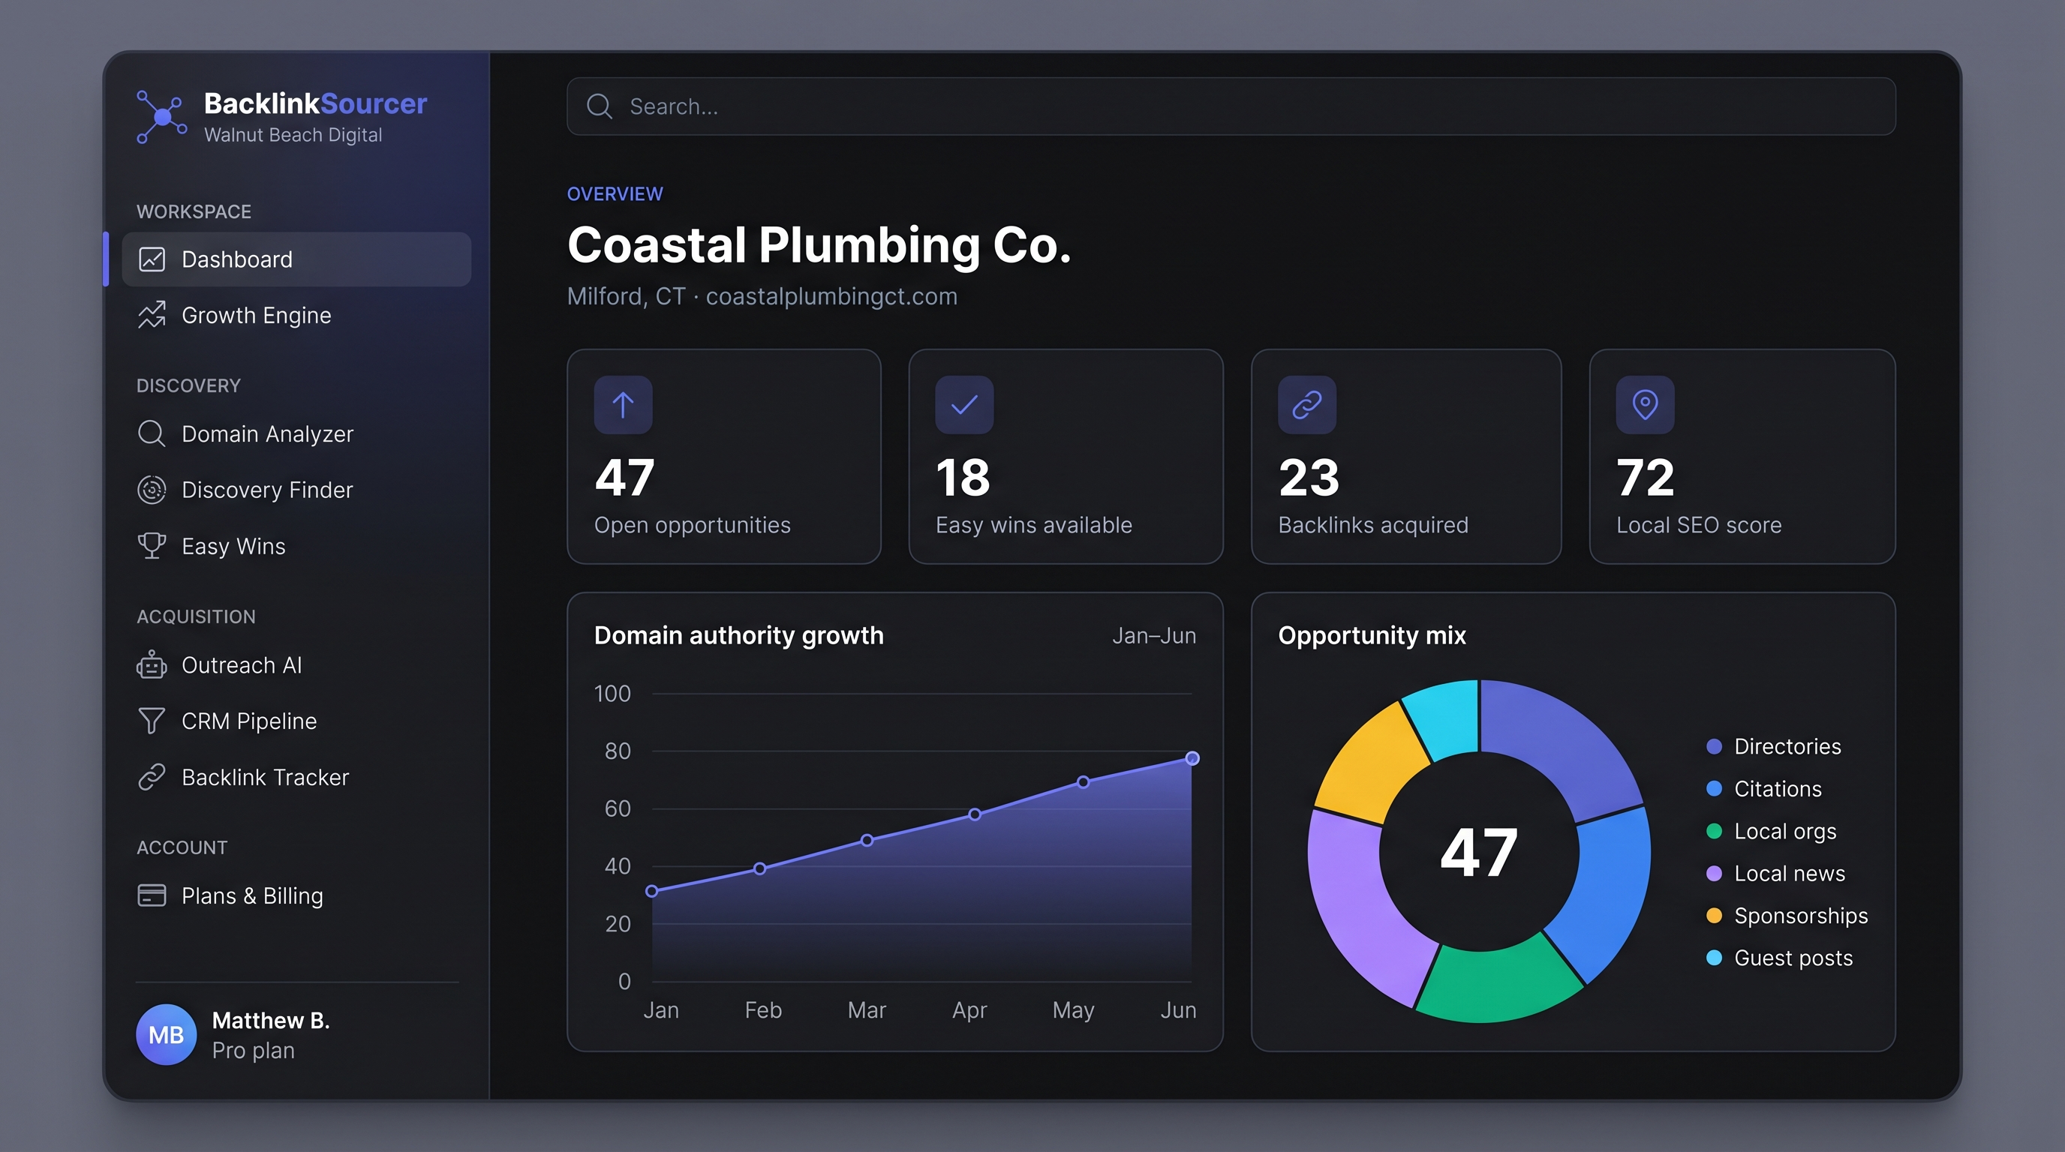The image size is (2065, 1152).
Task: Click the '18' Easy wins available value
Action: [x=963, y=478]
